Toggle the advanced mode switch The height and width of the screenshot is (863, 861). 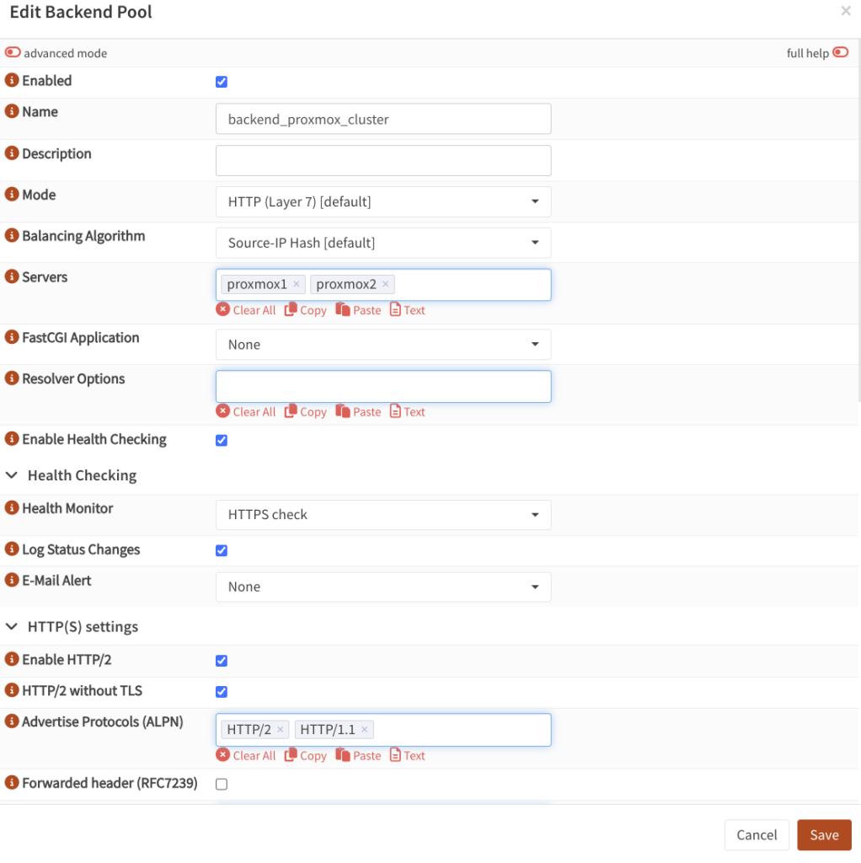(13, 51)
